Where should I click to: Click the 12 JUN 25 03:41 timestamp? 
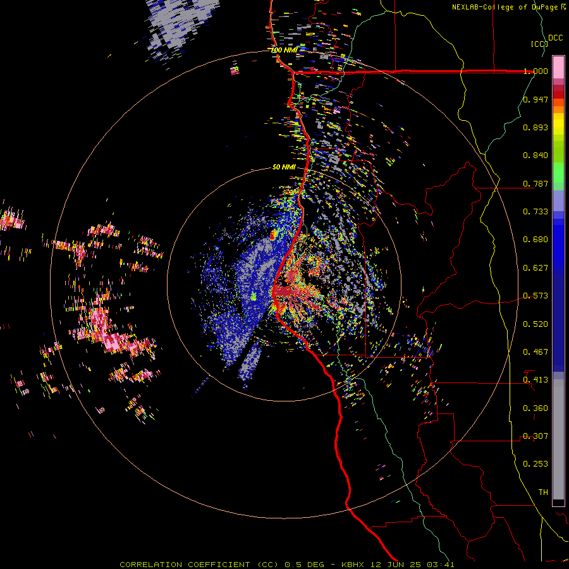coord(412,565)
